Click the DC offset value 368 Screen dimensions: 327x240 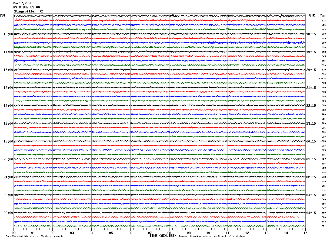[323, 217]
